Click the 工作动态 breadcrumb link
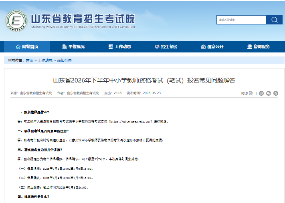The width and height of the screenshot is (285, 203). click(x=45, y=60)
